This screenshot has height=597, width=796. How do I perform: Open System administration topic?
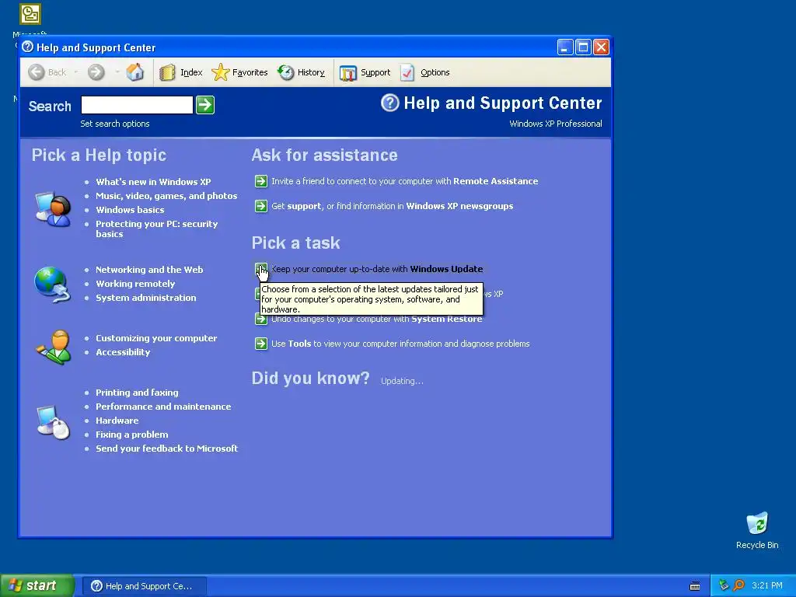point(145,298)
